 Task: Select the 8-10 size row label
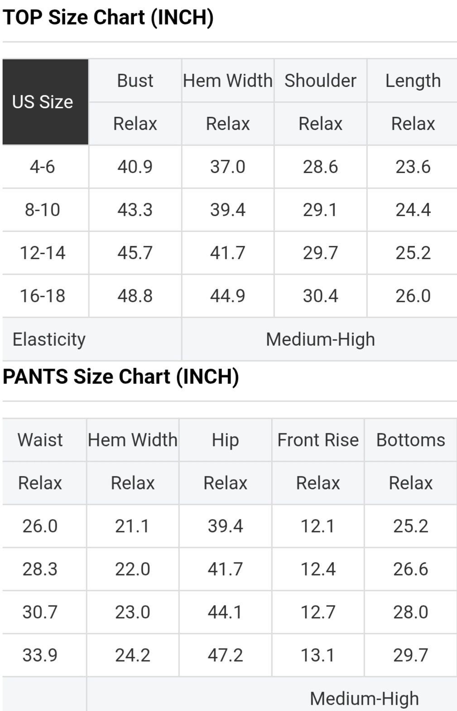(x=43, y=210)
